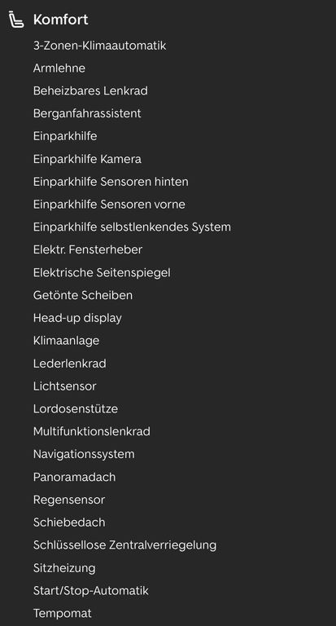Select Einparkhilfe Kamera item

click(87, 159)
